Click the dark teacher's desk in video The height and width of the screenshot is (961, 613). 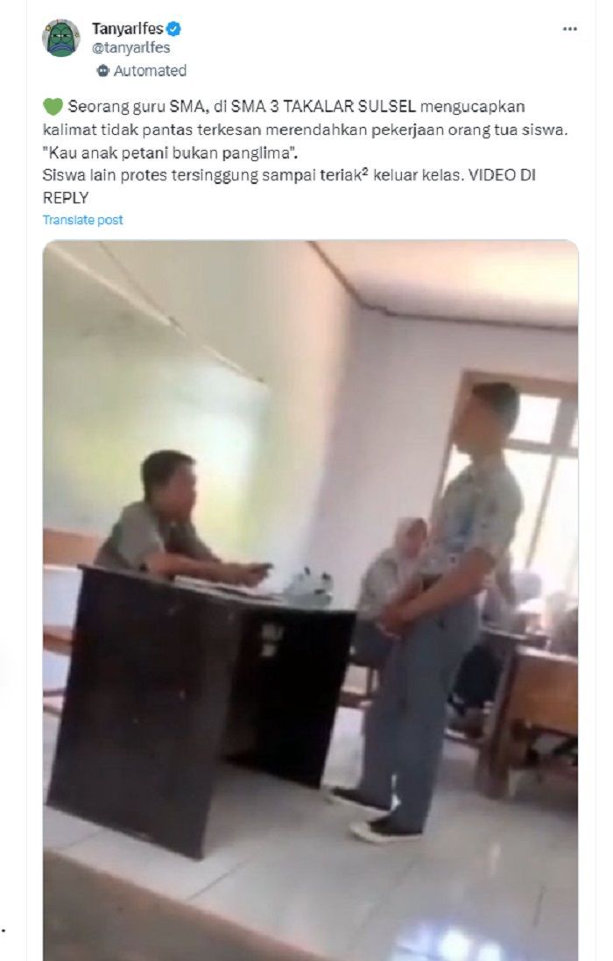pyautogui.click(x=199, y=708)
